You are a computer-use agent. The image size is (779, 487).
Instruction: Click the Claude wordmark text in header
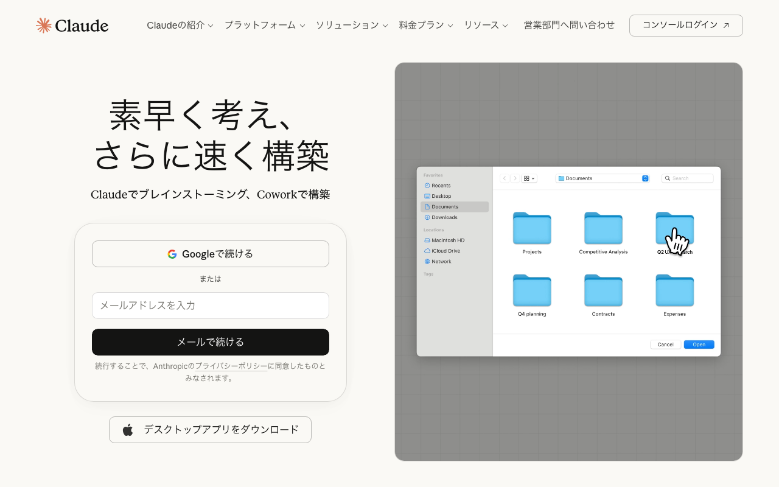pyautogui.click(x=82, y=26)
